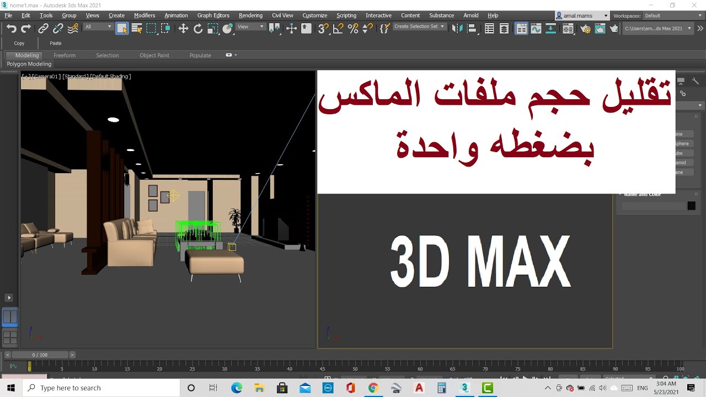This screenshot has height=397, width=706.
Task: Switch to the Object Paint ribbon tab
Action: (154, 55)
